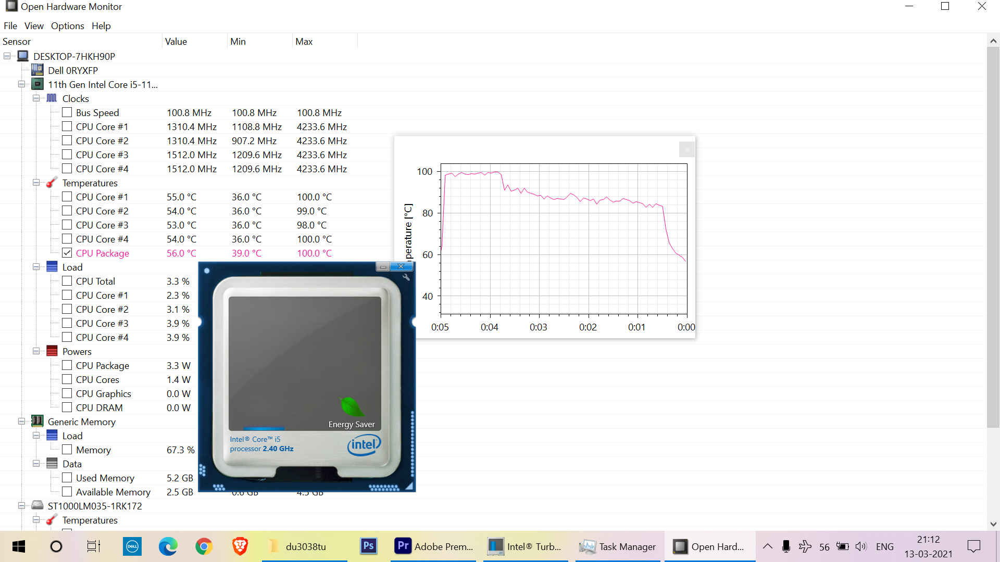Click the volume speaker tray icon
This screenshot has height=562, width=1000.
pos(861,546)
